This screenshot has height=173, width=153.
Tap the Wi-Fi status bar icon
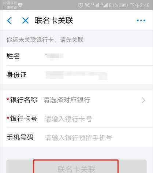click(87, 5)
